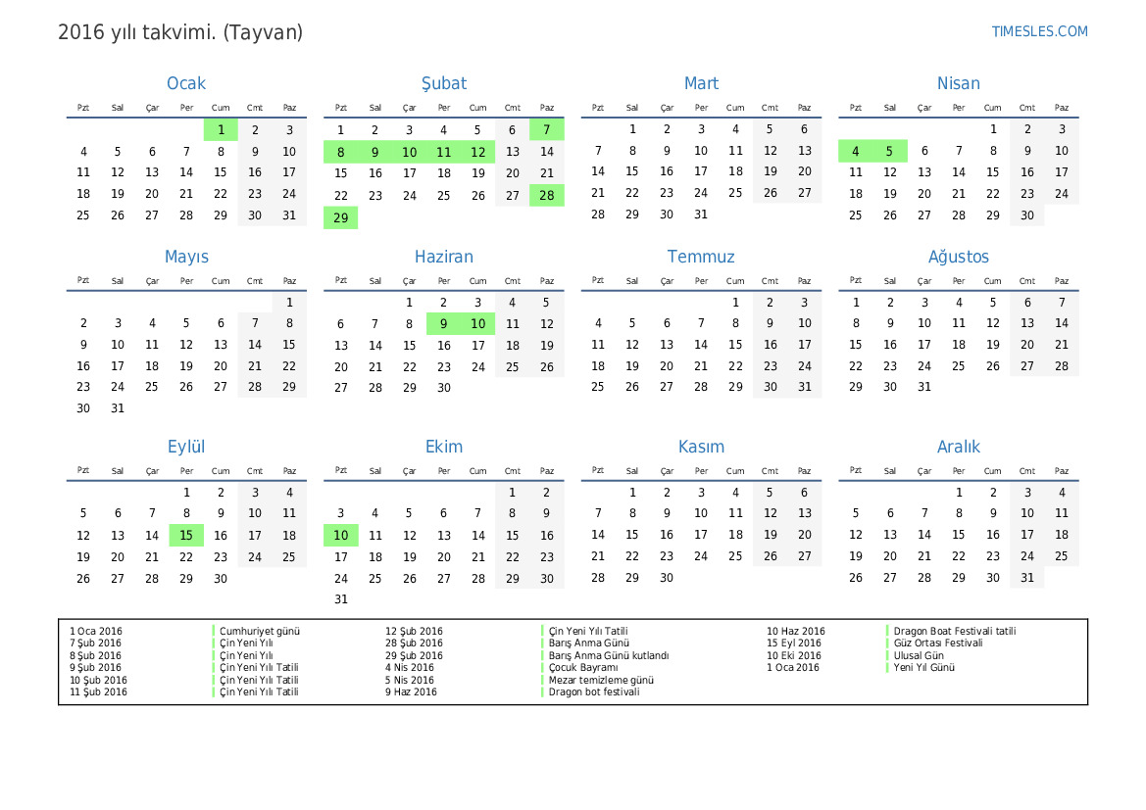This screenshot has height=810, width=1146.
Task: Click highlighted day 28 in Şubat
Action: 547,195
